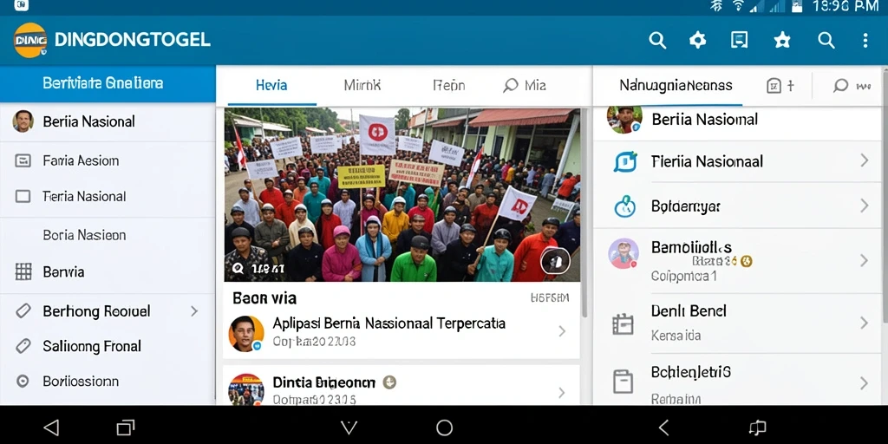The width and height of the screenshot is (888, 444).
Task: Click the Kersa ida subtitle
Action: tap(676, 336)
